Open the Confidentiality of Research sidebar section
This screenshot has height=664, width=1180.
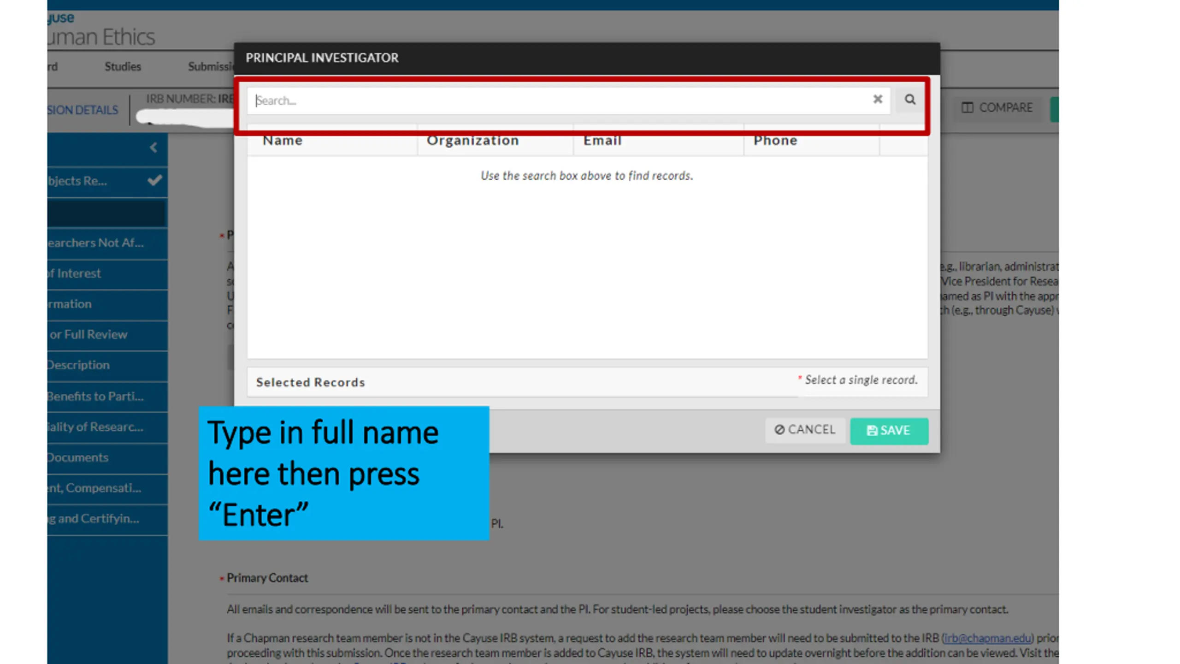pyautogui.click(x=107, y=427)
